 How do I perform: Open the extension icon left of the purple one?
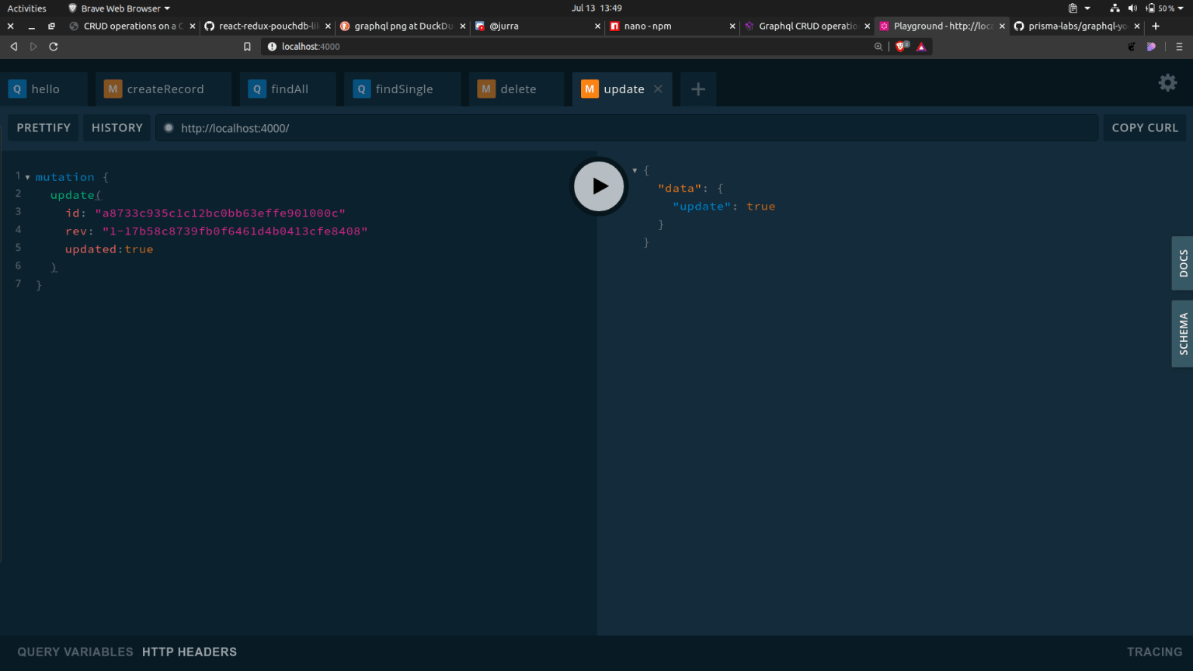pos(1132,47)
